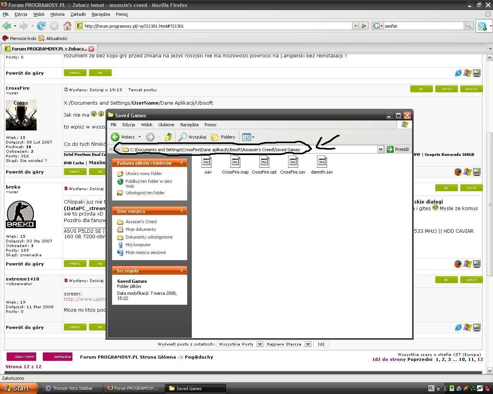The height and width of the screenshot is (394, 493).
Task: Open the Skype toolbar icon in Firefox
Action: [x=482, y=26]
